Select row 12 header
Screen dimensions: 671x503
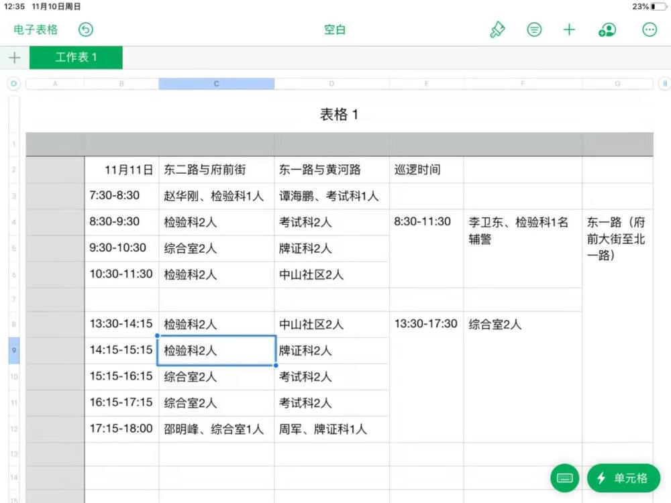(x=14, y=429)
